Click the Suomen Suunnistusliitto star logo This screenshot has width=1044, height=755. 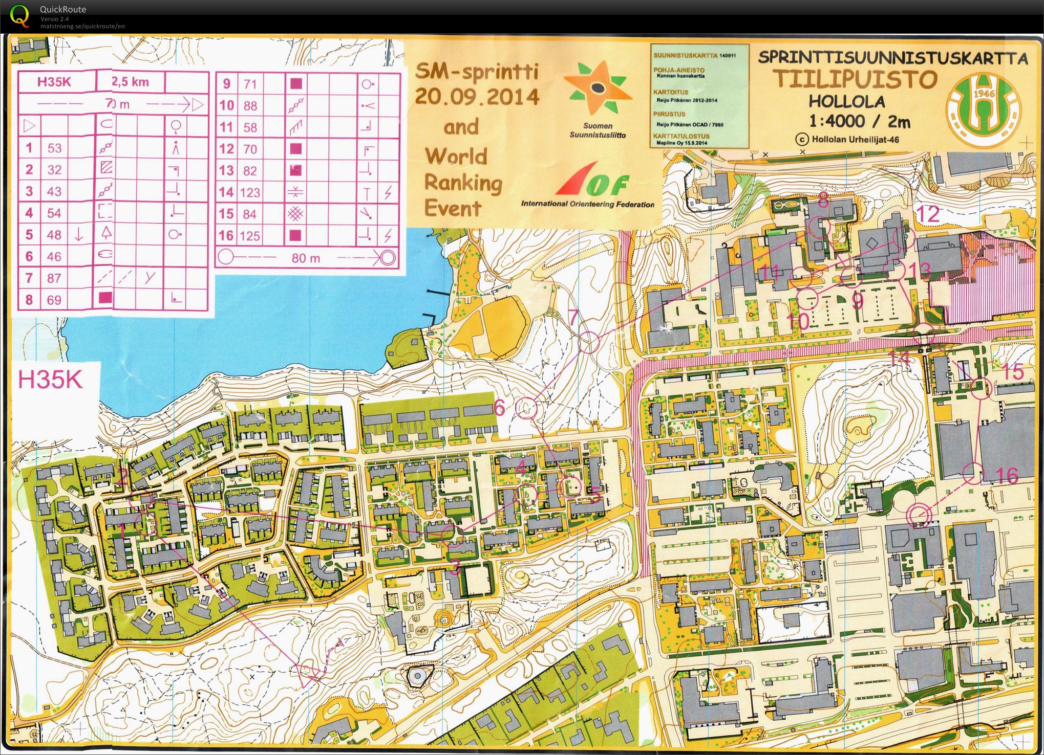click(x=598, y=88)
